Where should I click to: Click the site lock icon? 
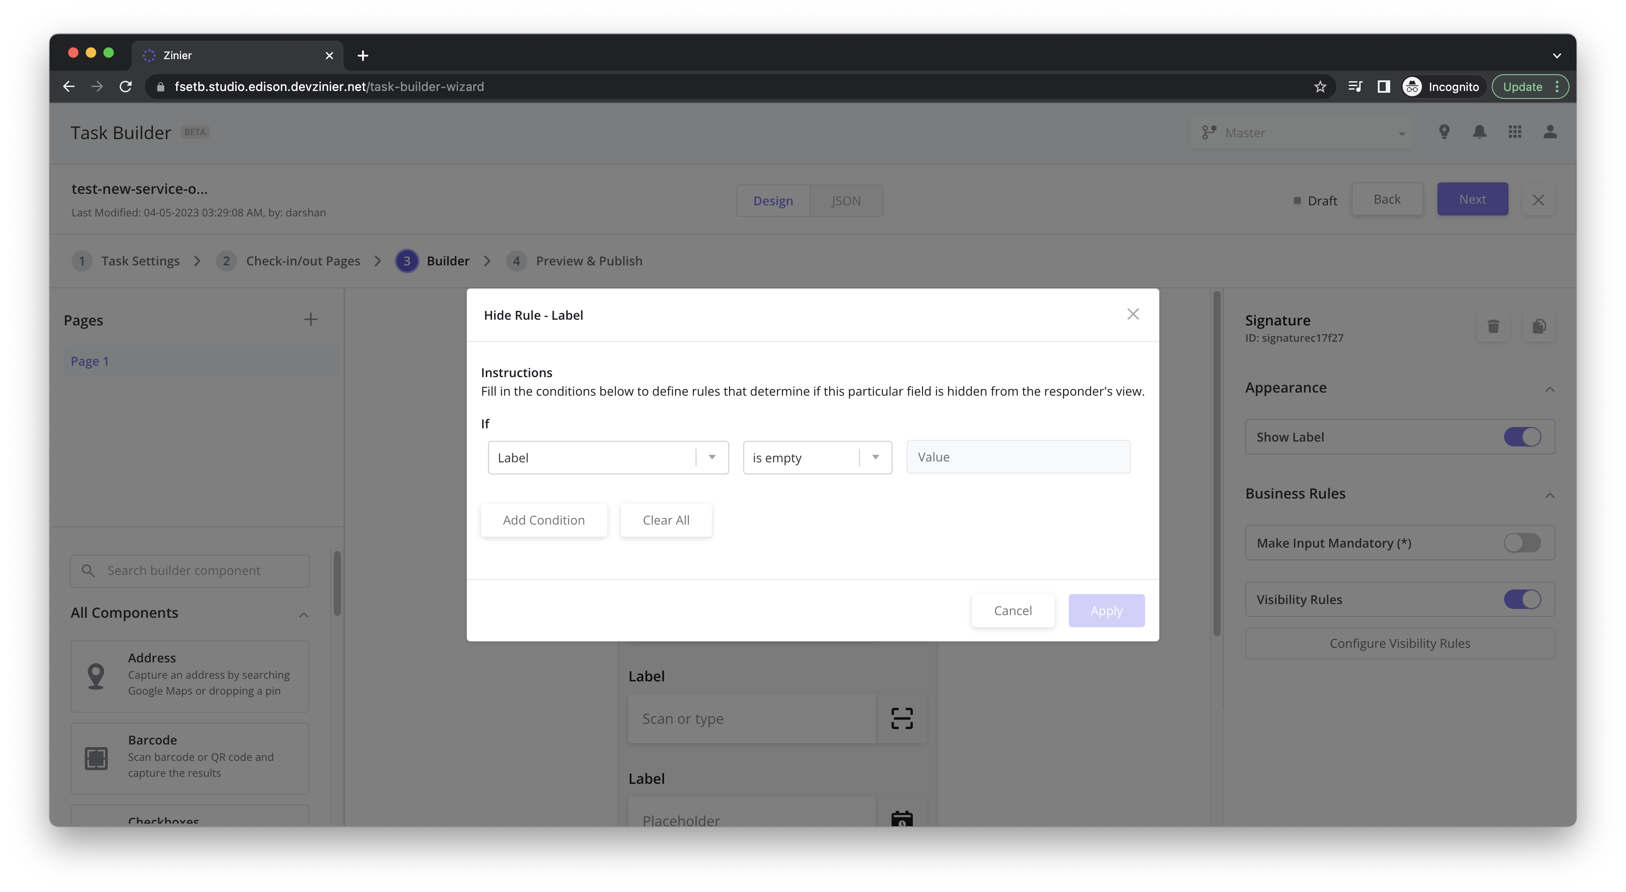[x=160, y=87]
